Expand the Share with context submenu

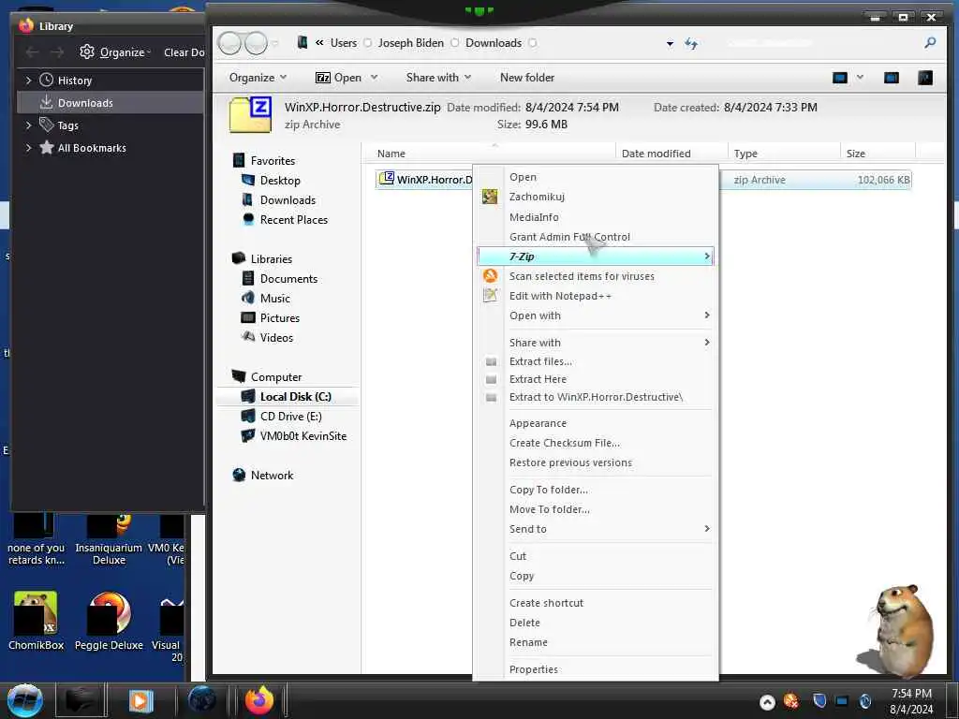595,343
